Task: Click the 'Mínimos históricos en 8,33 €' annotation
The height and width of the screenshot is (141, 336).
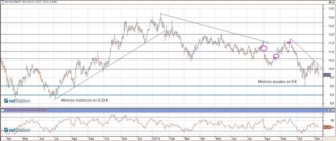Action: click(85, 100)
